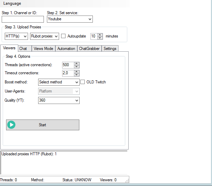Go to the ChatGrabber tab
This screenshot has height=186, width=212.
pyautogui.click(x=89, y=49)
